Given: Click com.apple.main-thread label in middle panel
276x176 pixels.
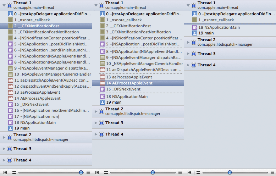Looking at the screenshot, I should [126, 7].
